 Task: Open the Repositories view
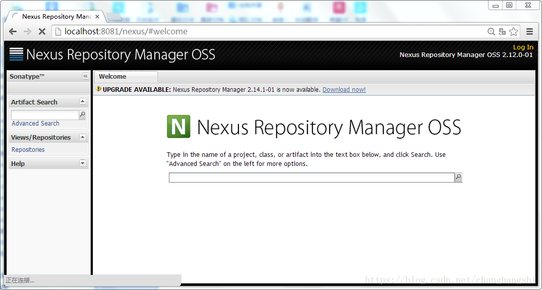28,150
